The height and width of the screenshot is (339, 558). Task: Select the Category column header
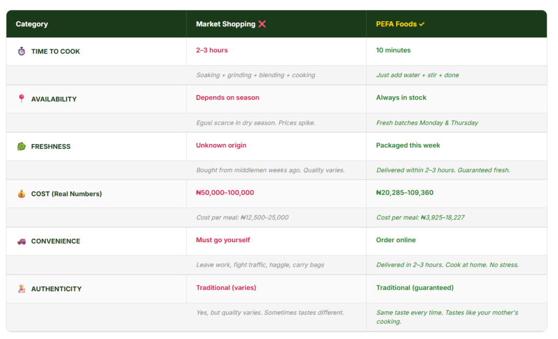pyautogui.click(x=32, y=24)
